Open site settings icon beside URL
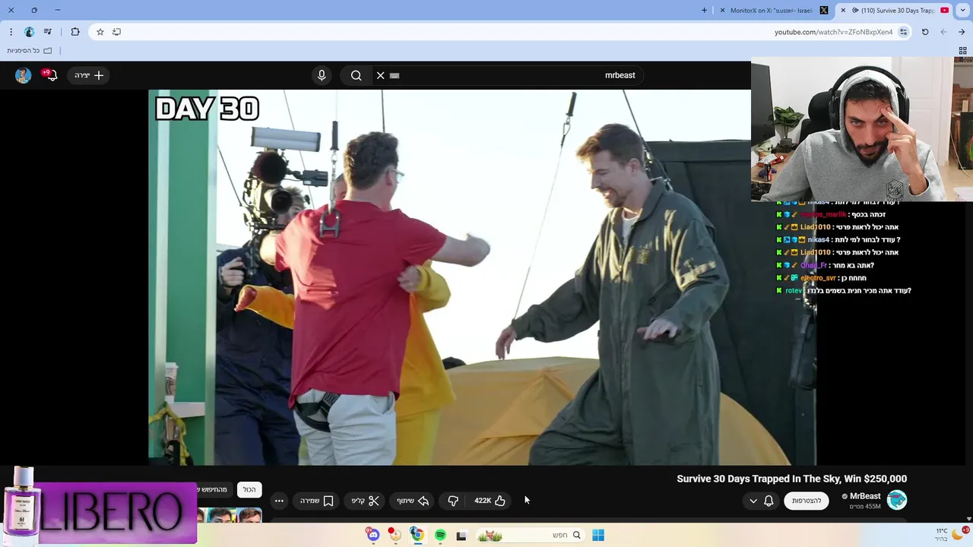This screenshot has width=973, height=547. (x=903, y=32)
